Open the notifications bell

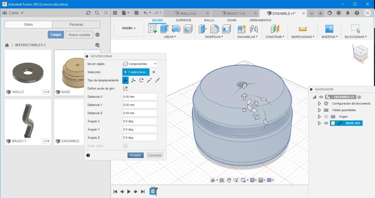(348, 13)
